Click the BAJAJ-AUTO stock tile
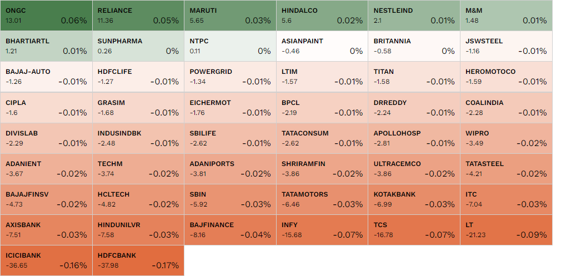The width and height of the screenshot is (561, 276). click(x=46, y=77)
